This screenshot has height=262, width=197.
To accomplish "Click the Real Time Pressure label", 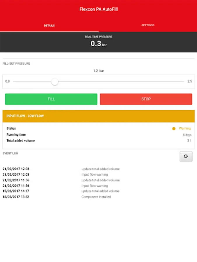I will click(x=99, y=37).
